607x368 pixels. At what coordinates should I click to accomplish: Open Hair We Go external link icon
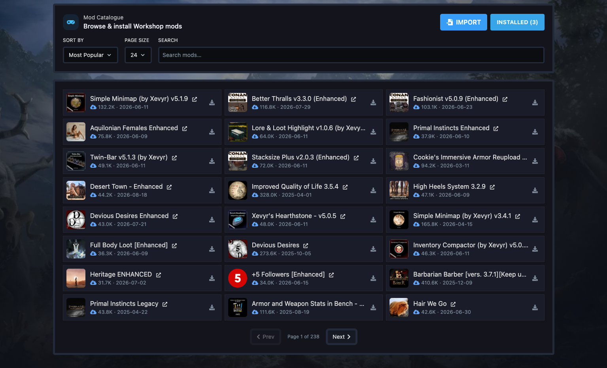tap(453, 304)
